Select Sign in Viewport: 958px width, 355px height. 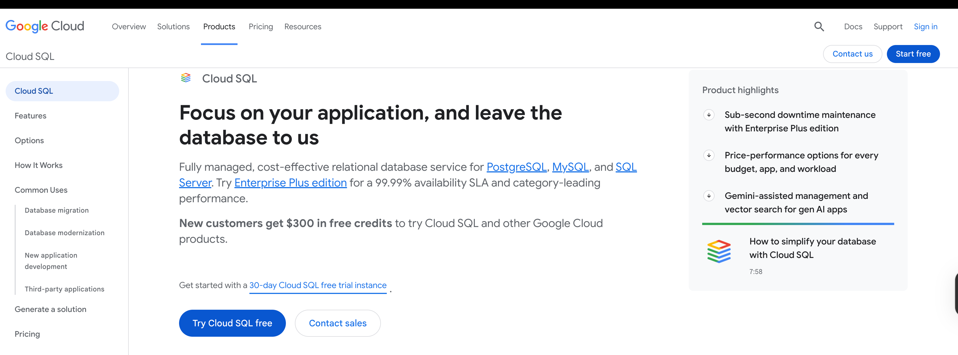point(926,26)
